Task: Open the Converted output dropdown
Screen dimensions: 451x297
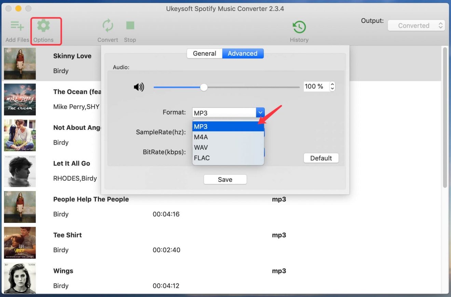Action: (416, 25)
